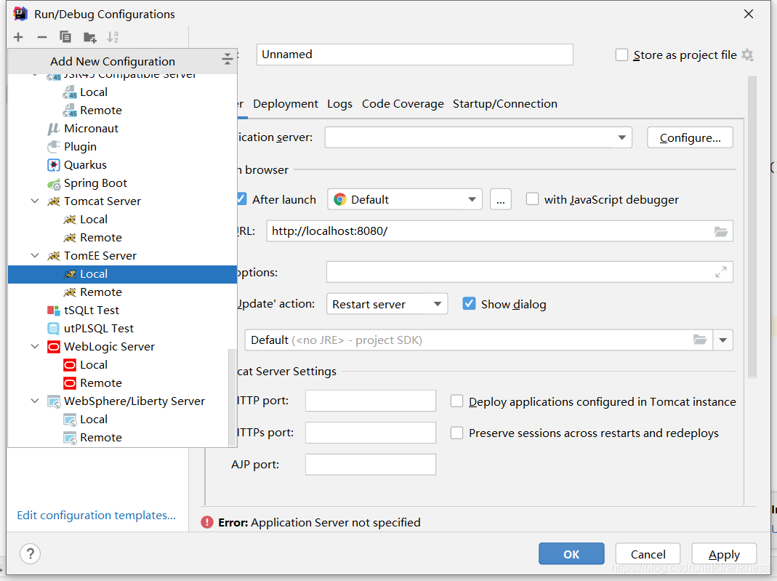The height and width of the screenshot is (581, 777).
Task: Switch to the Code Coverage tab
Action: click(x=403, y=103)
